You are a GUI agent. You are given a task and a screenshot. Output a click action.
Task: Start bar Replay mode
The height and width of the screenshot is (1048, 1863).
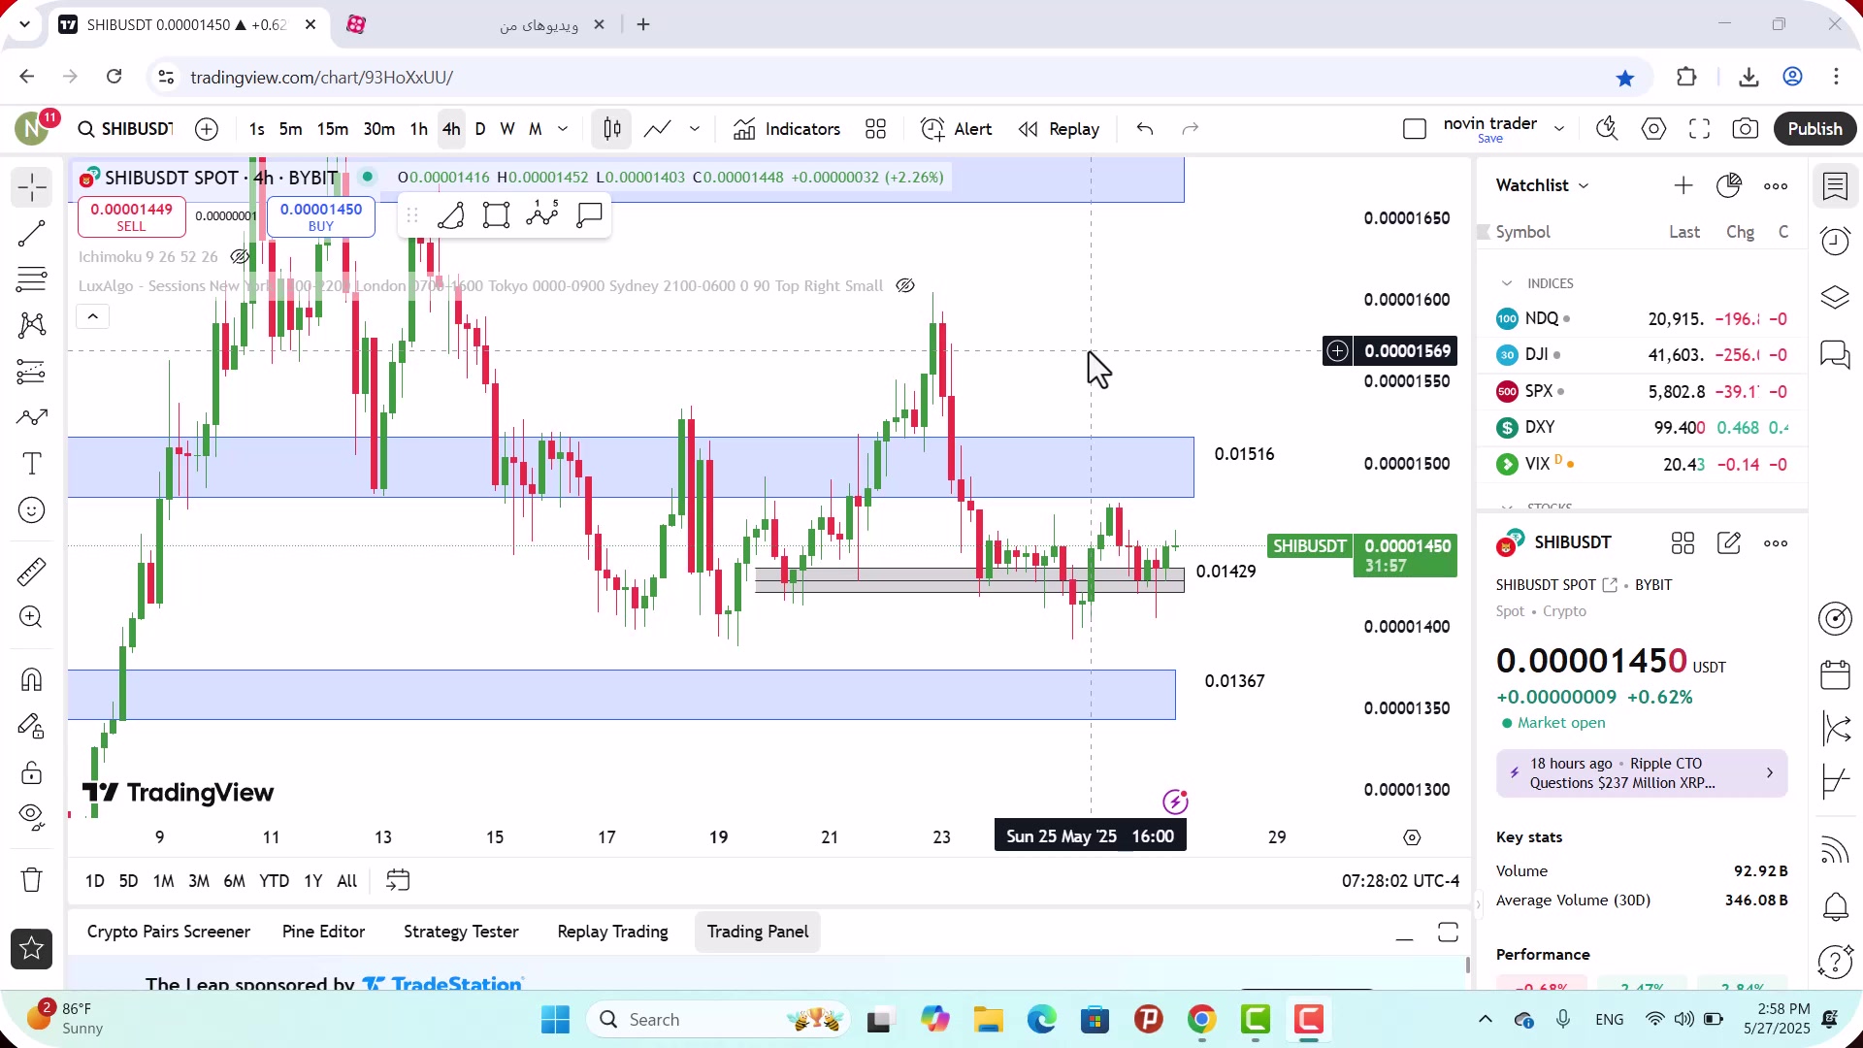pos(1060,129)
